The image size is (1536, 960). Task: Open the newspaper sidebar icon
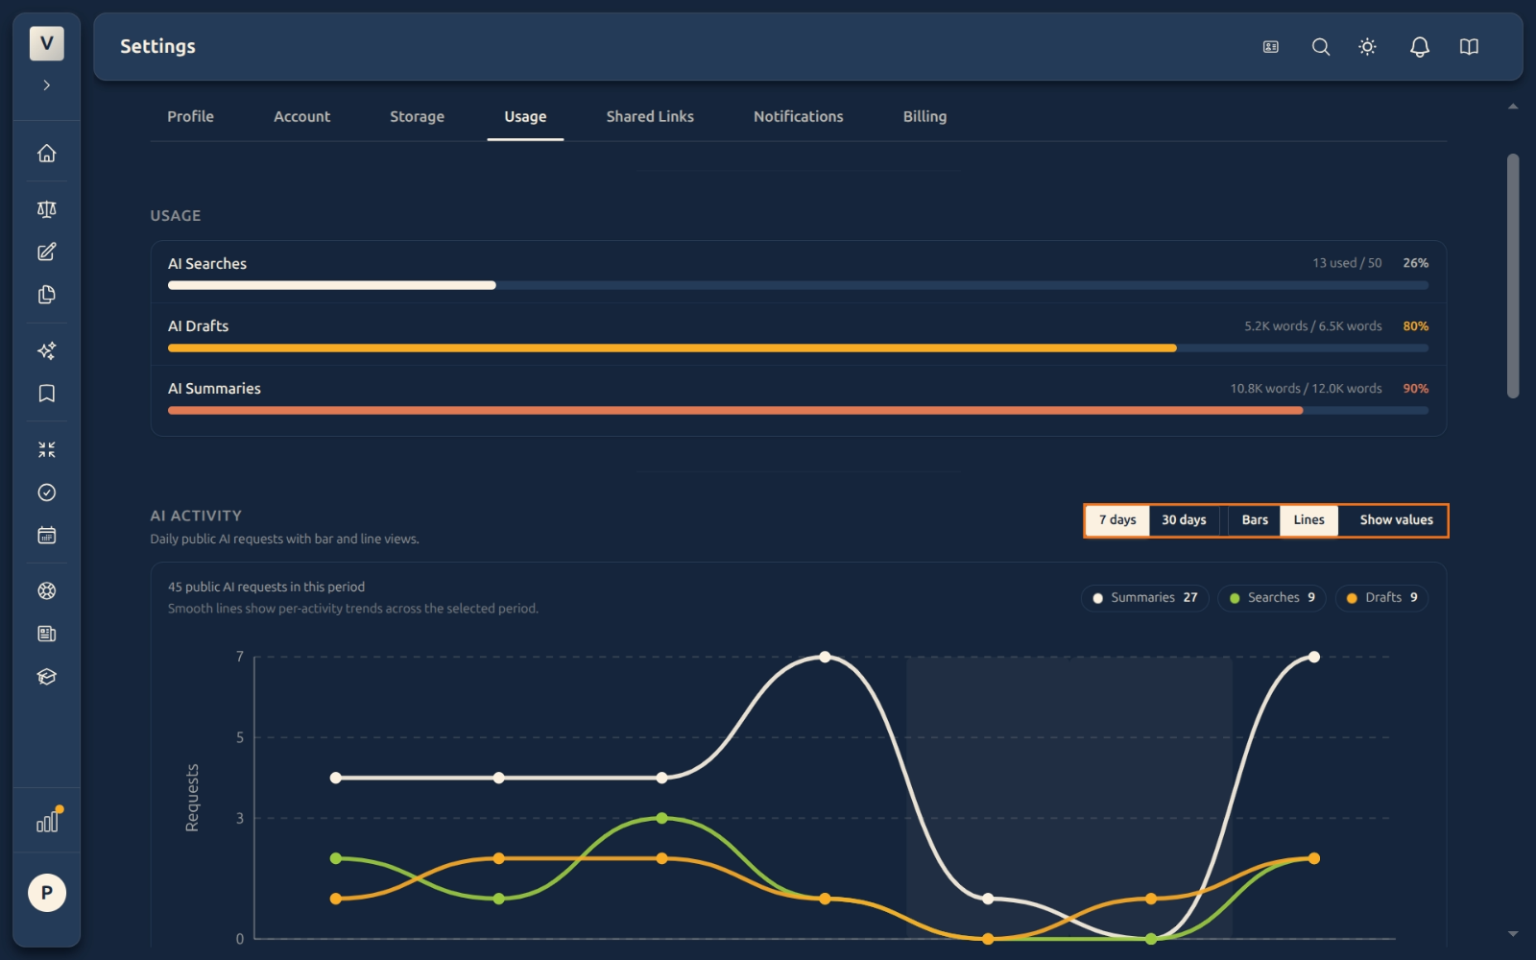46,634
